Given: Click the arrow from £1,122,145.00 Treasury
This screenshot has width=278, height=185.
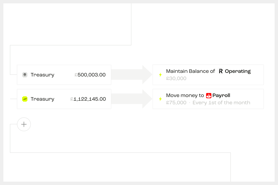Looking at the screenshot, I should [x=131, y=99].
